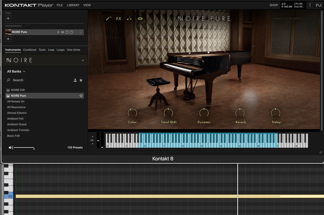Screen dimensions: 324x215
Task: Click the Native Instruments NI logo
Action: (x=319, y=5)
